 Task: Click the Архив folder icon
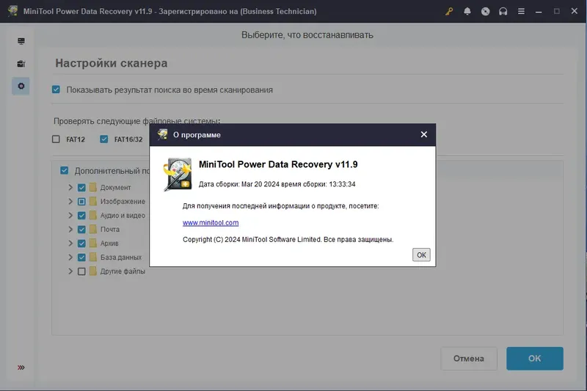(93, 244)
